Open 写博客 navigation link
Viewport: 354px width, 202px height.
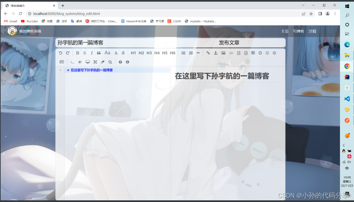pos(299,31)
